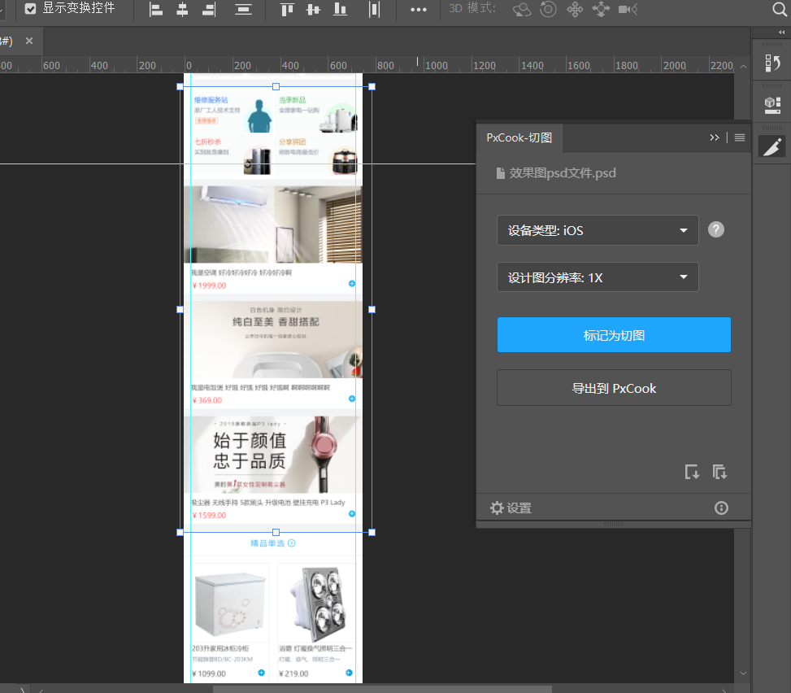The image size is (791, 693).
Task: Open the search magnifier icon
Action: 780,9
